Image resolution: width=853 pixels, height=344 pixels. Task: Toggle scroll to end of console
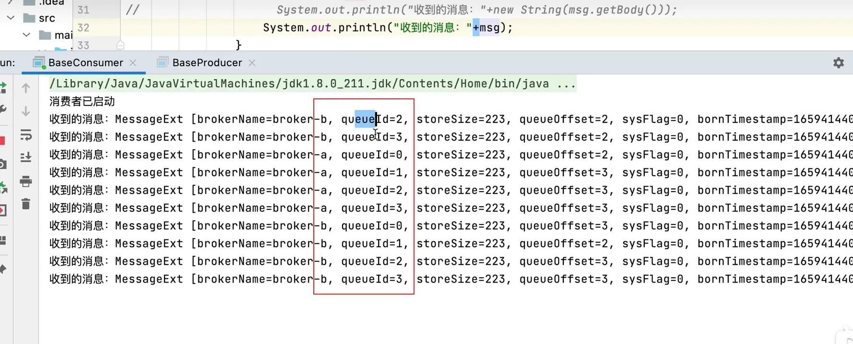26,157
